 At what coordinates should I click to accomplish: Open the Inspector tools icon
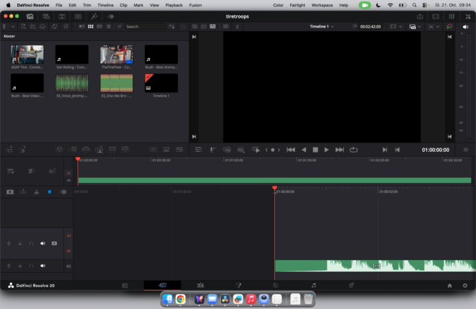pos(468,17)
